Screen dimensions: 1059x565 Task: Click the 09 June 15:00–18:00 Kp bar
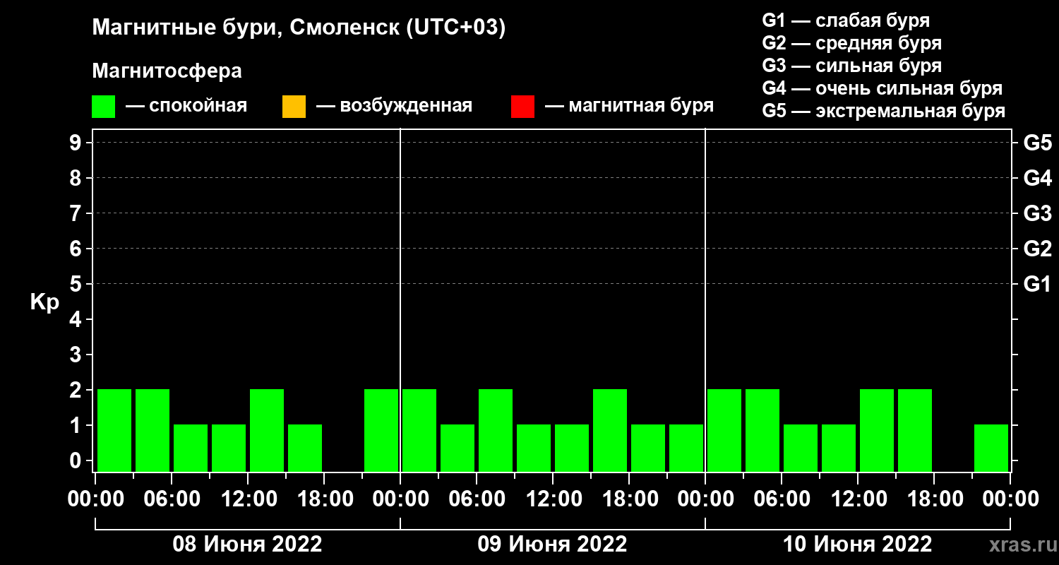pos(610,430)
